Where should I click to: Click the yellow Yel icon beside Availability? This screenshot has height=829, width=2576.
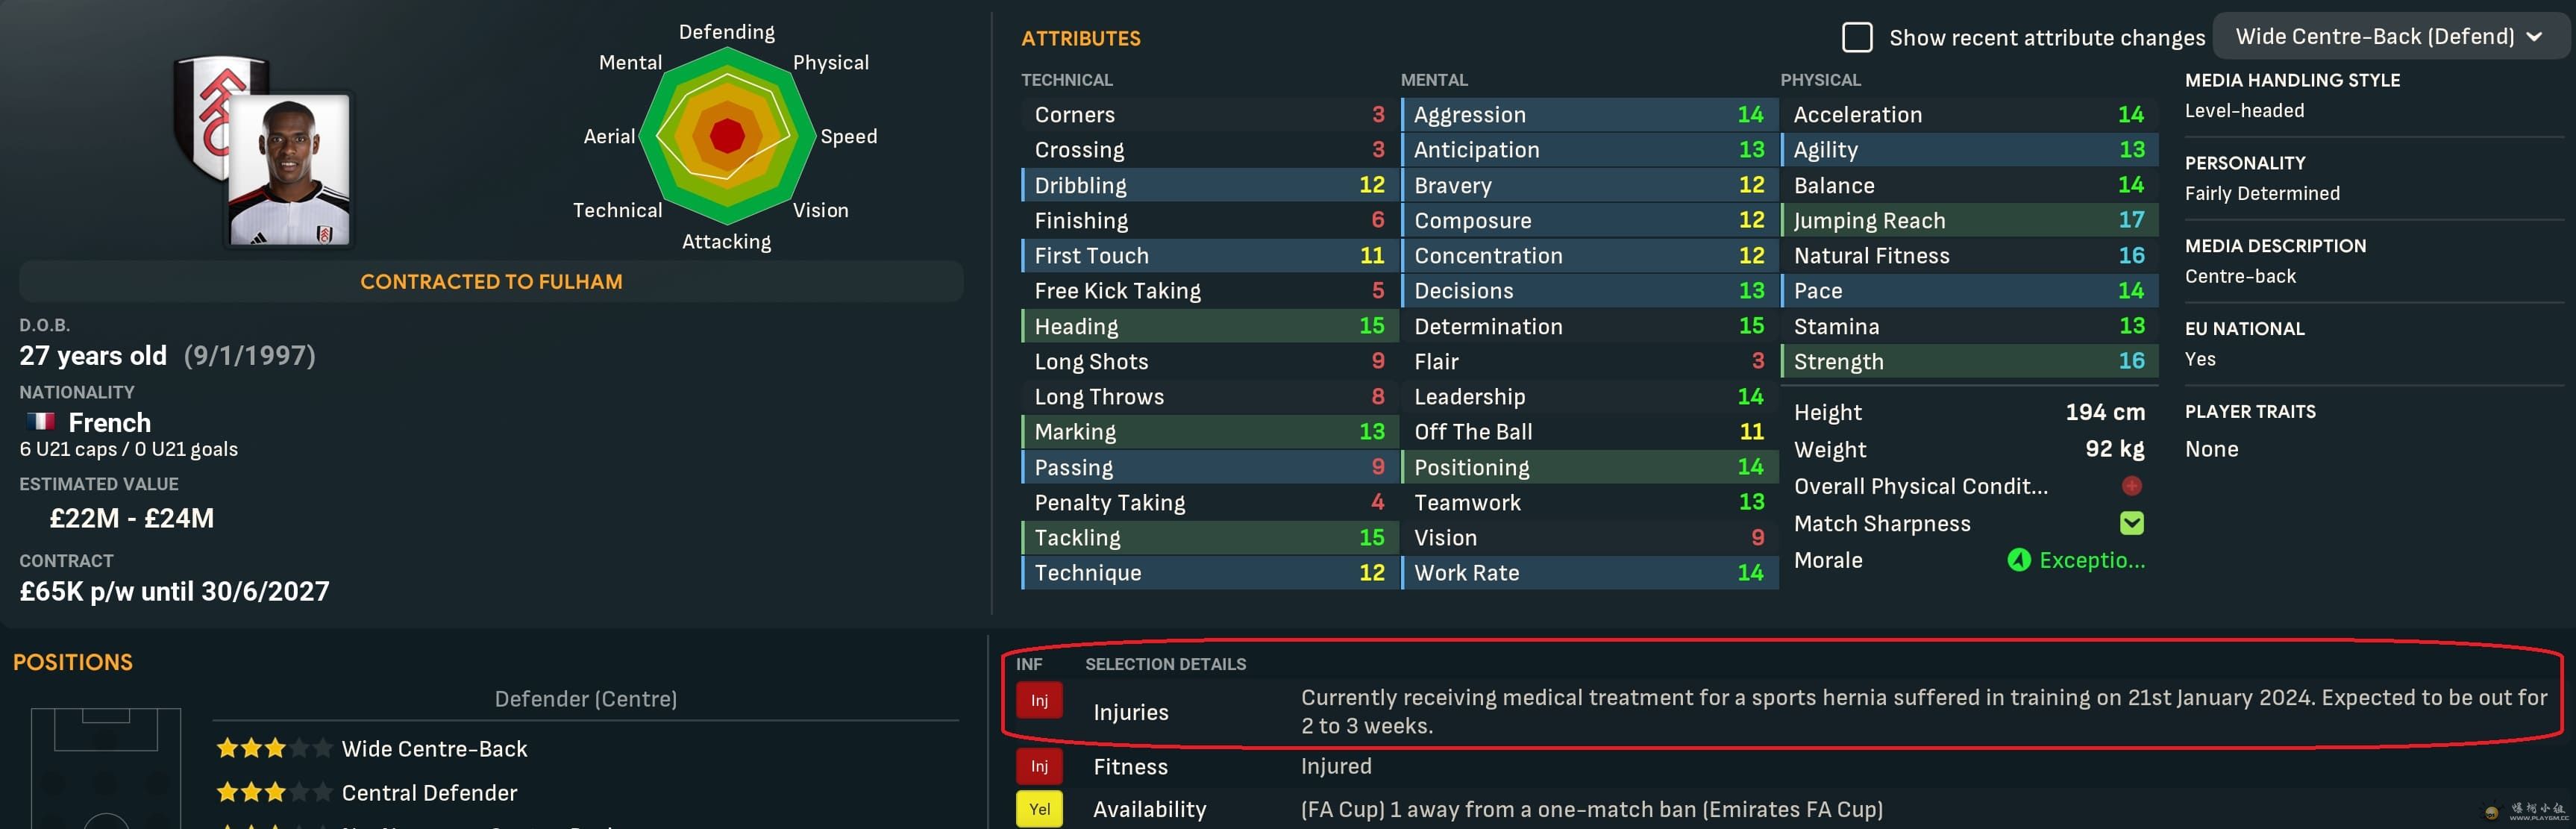coord(1039,809)
